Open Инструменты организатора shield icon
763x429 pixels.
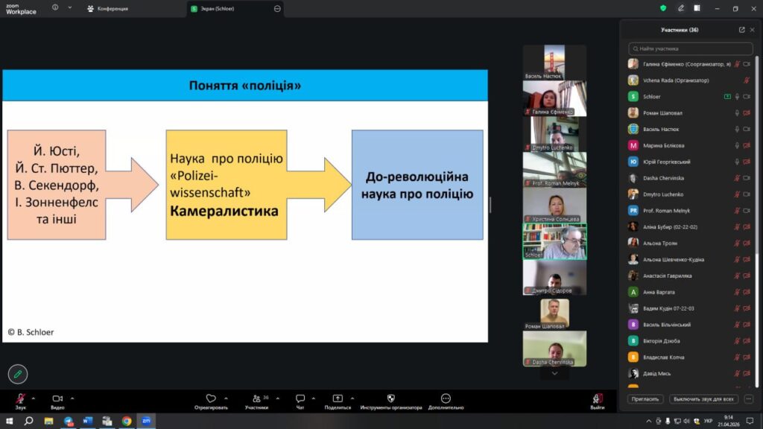390,398
